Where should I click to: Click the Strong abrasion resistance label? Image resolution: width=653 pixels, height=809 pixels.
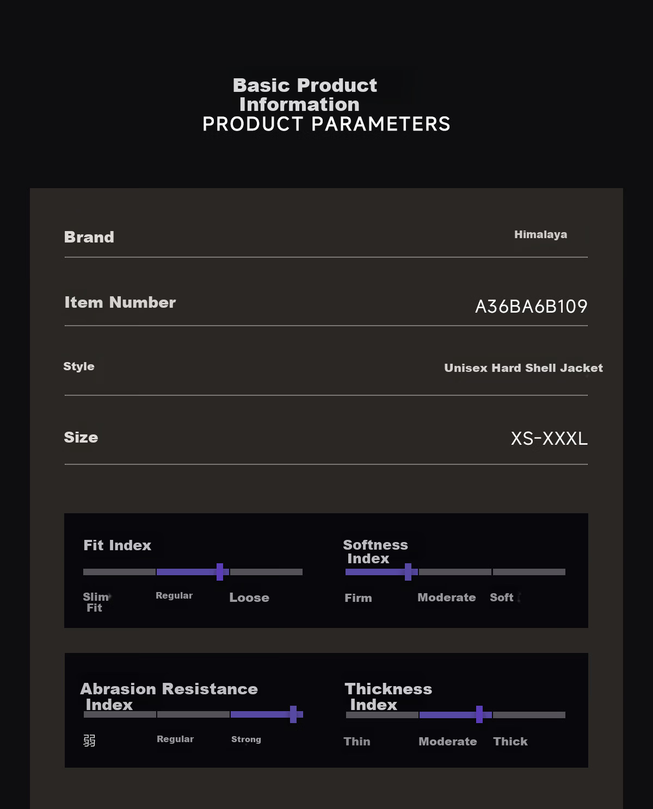[x=246, y=739]
